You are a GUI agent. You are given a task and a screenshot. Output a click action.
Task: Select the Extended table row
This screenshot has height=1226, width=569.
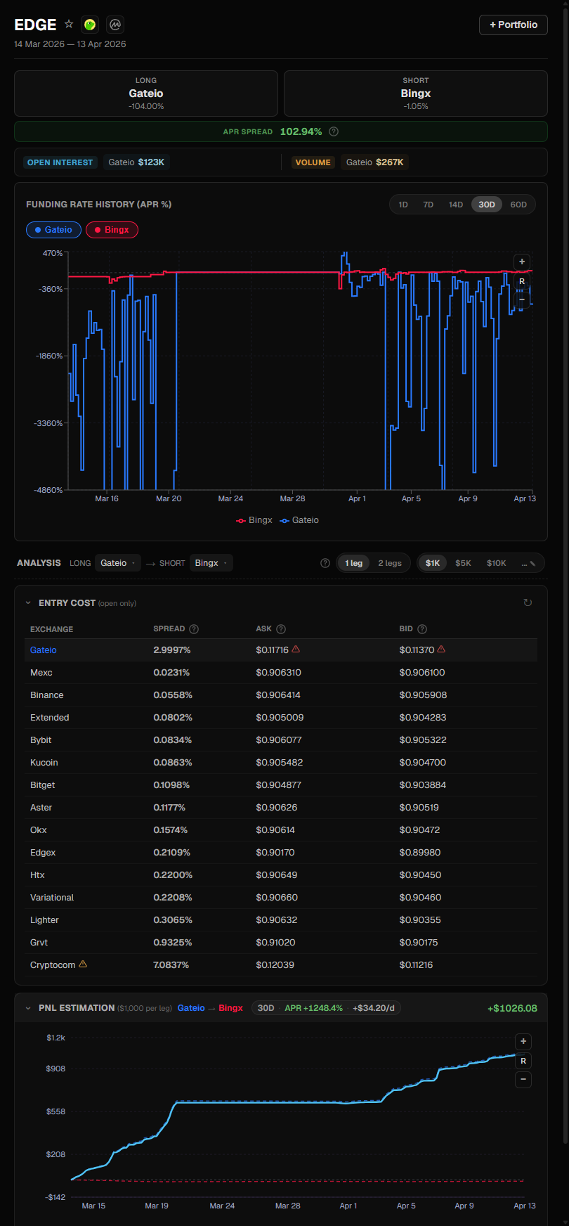pyautogui.click(x=281, y=718)
